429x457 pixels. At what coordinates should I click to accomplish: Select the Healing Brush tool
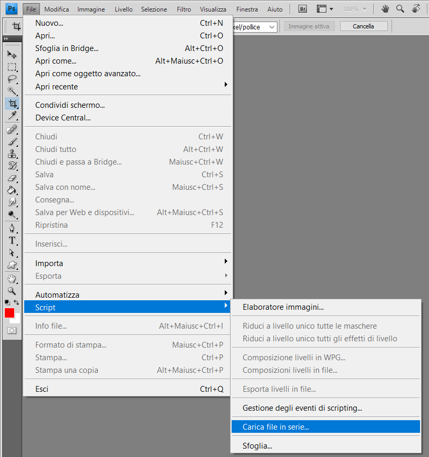(x=12, y=129)
